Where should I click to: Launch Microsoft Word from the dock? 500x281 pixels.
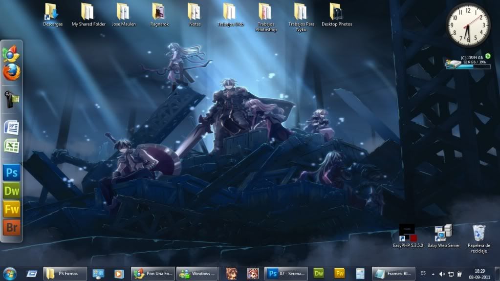tap(11, 127)
